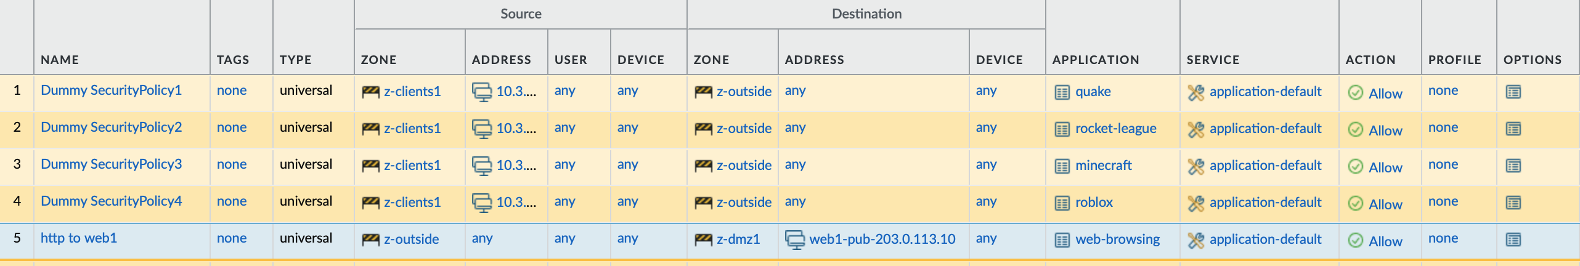Click the minecraft application icon

[x=1062, y=166]
